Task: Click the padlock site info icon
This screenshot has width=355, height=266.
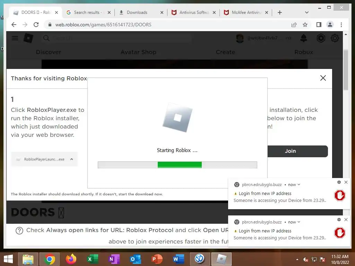Action: click(x=50, y=25)
